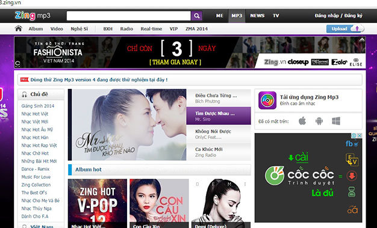Open the Radio menu item
Screen dimensions: 377x228
coord(126,29)
